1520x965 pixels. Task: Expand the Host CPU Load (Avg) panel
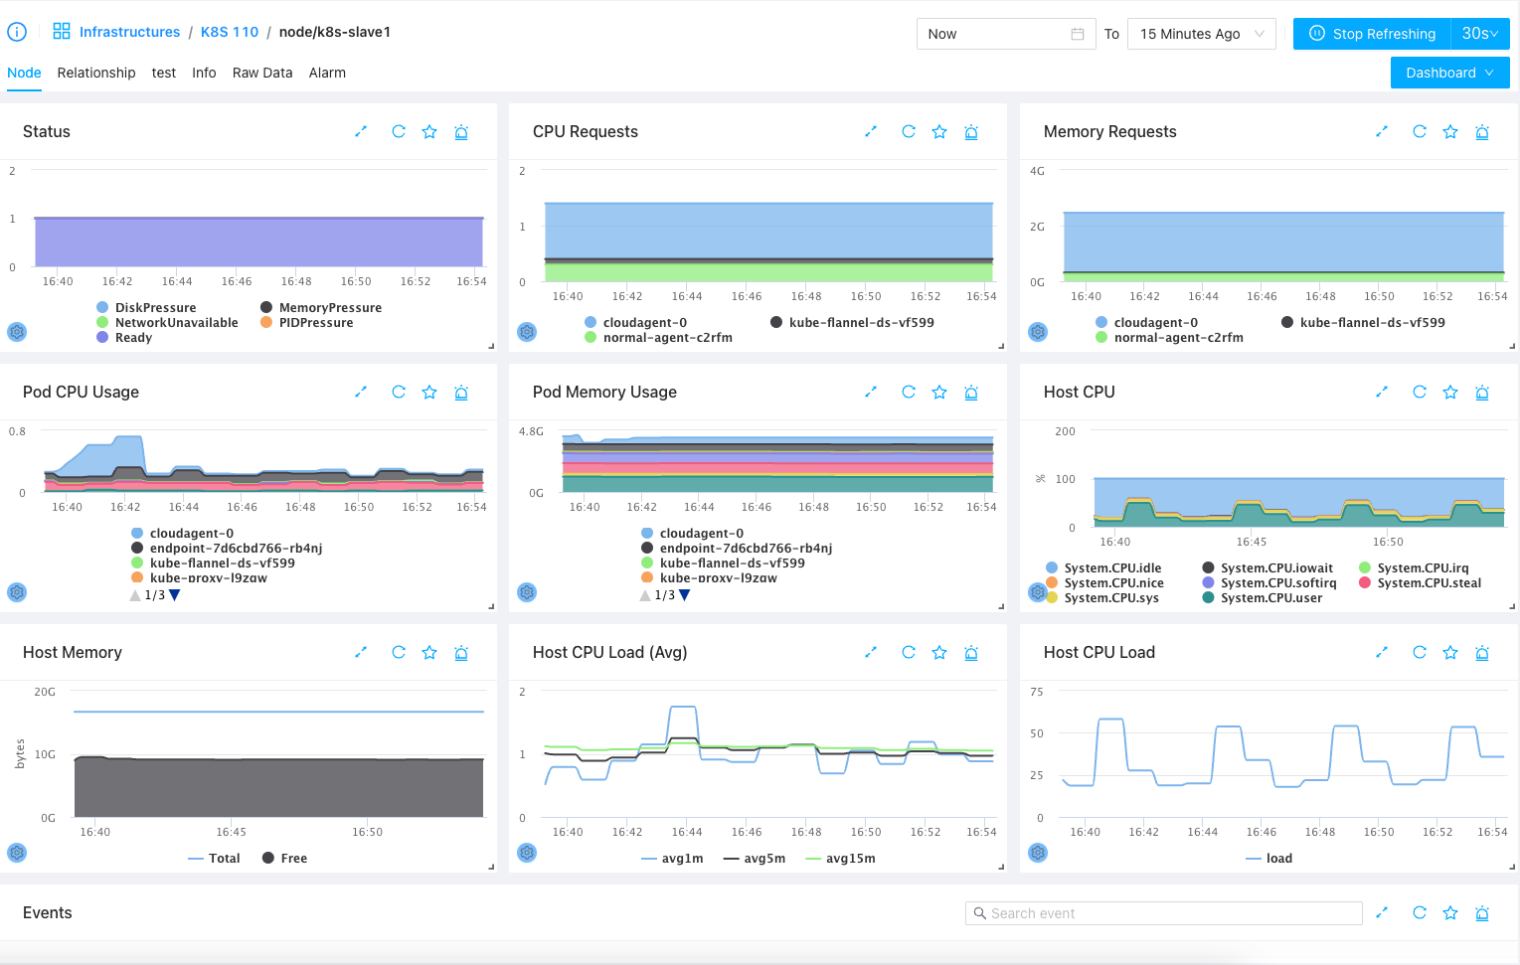871,653
